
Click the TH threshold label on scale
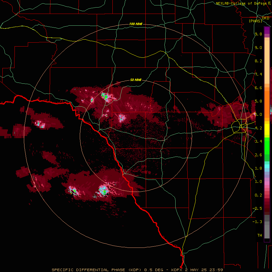pos(260,235)
